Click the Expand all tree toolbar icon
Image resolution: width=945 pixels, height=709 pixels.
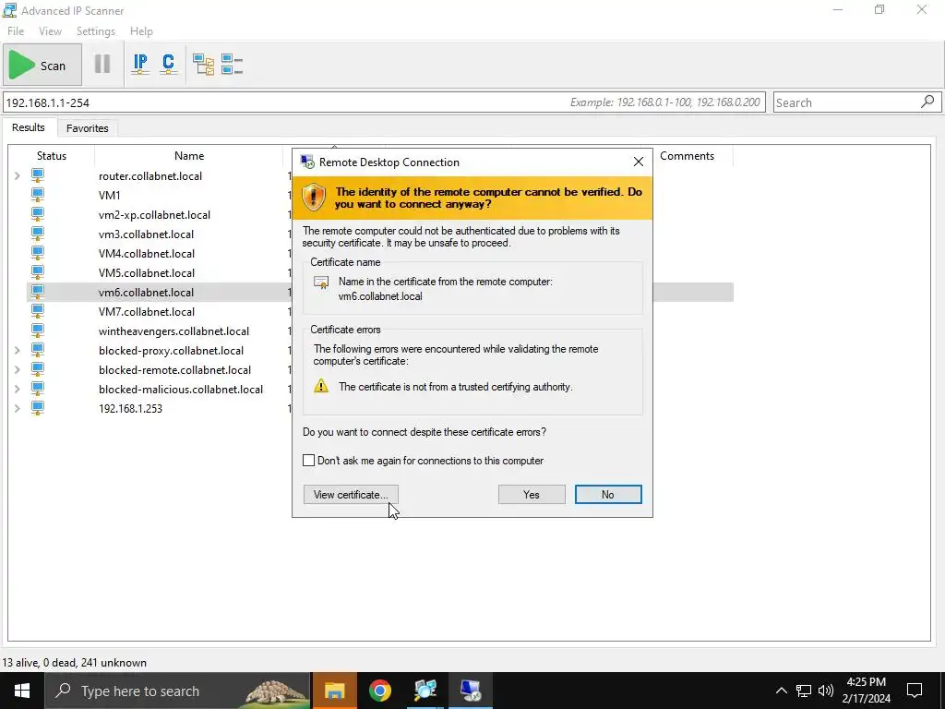point(203,64)
